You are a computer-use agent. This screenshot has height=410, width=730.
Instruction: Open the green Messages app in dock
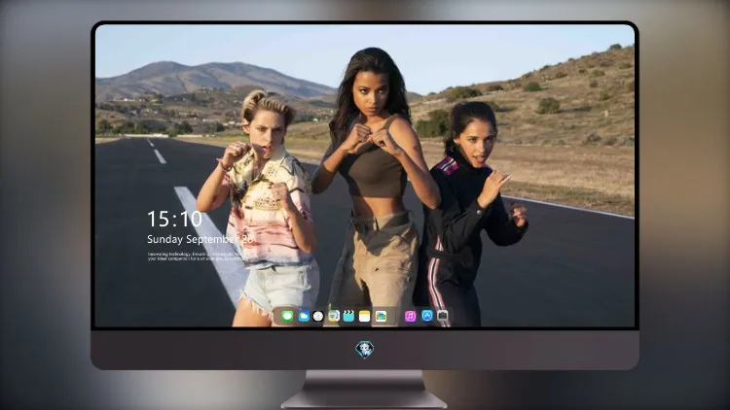click(287, 316)
